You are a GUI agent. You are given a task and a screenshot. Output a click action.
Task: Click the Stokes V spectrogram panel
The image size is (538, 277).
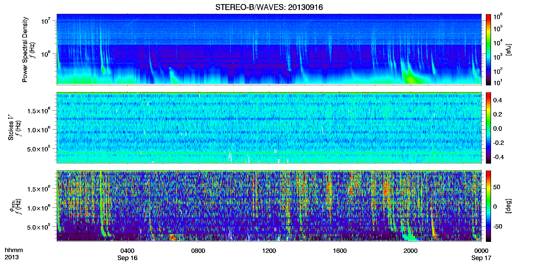coord(269,128)
